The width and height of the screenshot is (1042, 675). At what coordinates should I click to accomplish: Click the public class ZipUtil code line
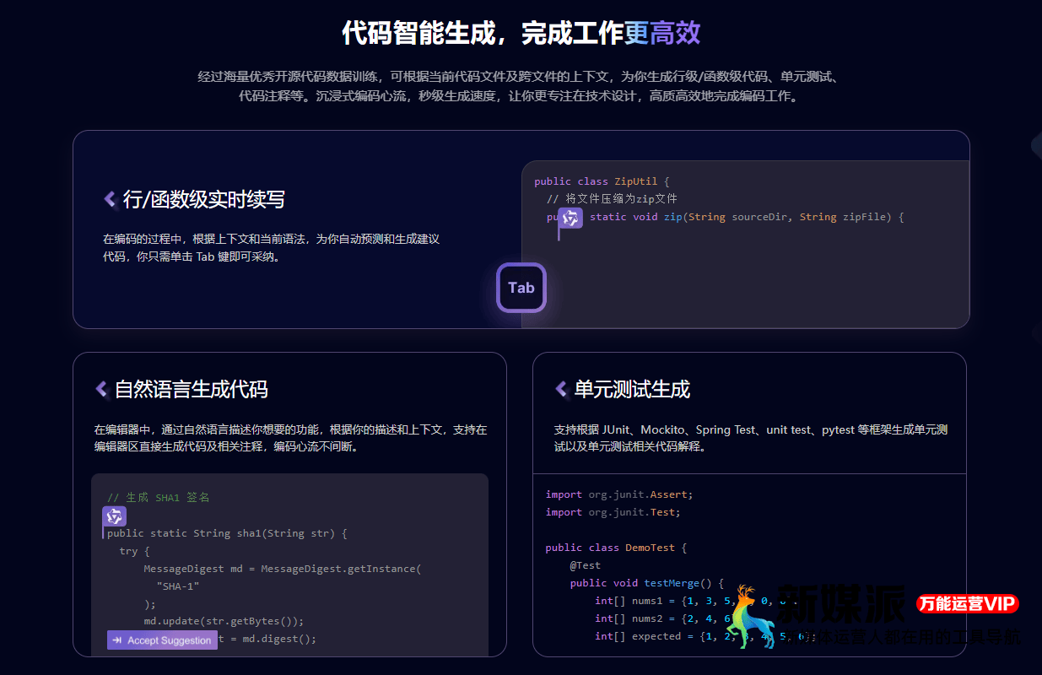click(x=601, y=181)
